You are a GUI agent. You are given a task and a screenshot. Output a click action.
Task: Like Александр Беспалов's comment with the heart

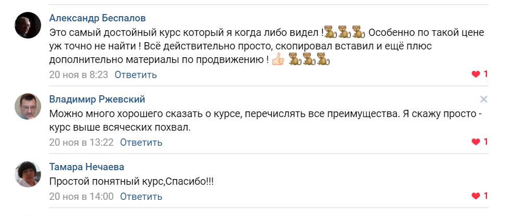tap(476, 74)
